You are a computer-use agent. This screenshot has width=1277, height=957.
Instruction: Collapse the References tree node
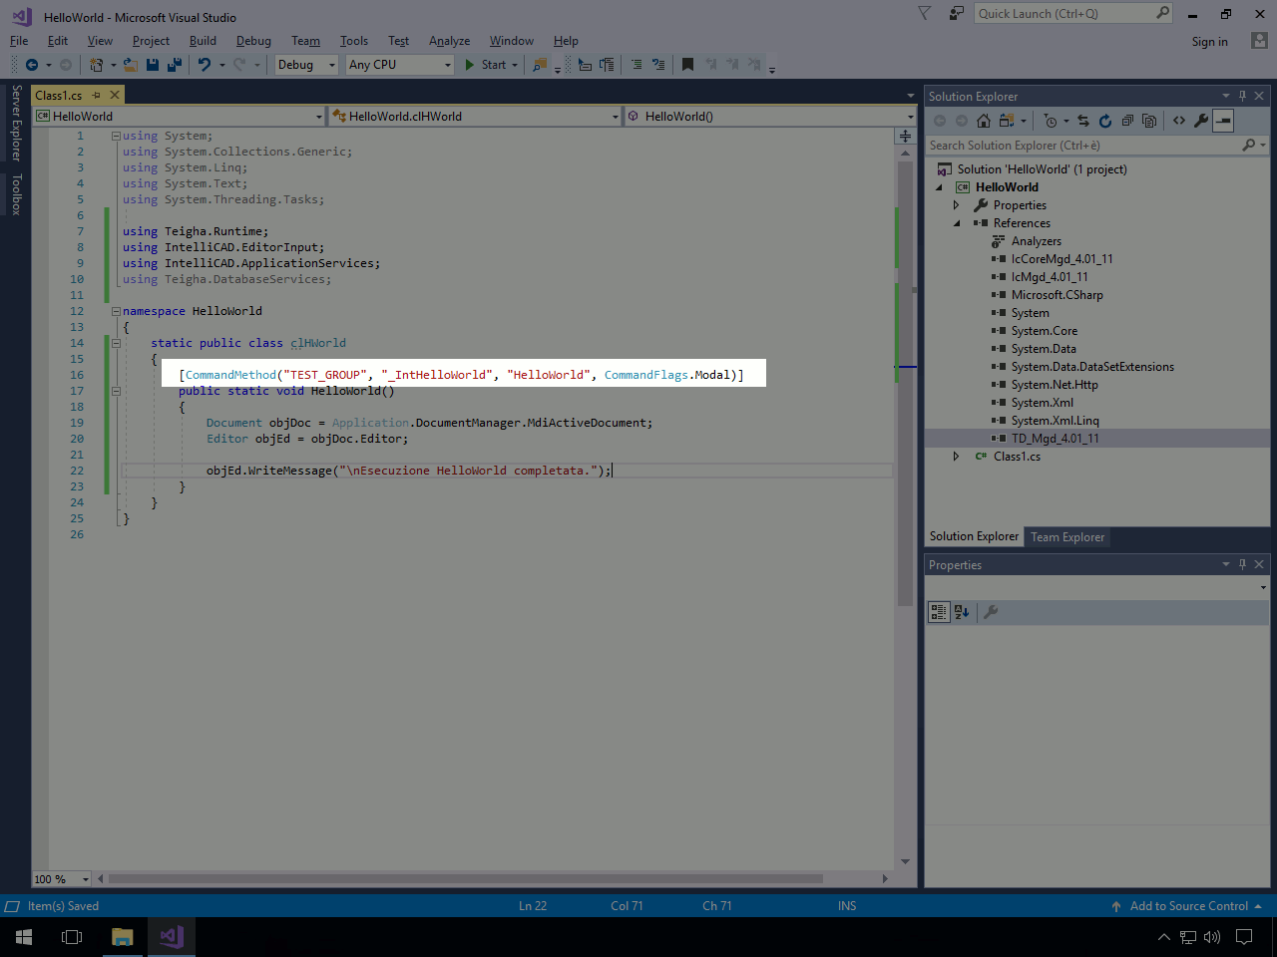(x=956, y=223)
